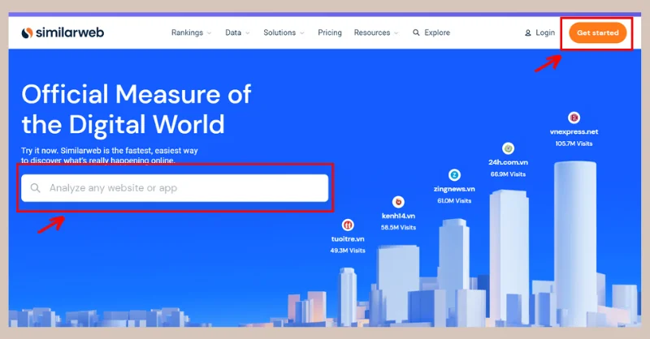
Task: Click the tuoitre.vn site icon
Action: coord(348,225)
